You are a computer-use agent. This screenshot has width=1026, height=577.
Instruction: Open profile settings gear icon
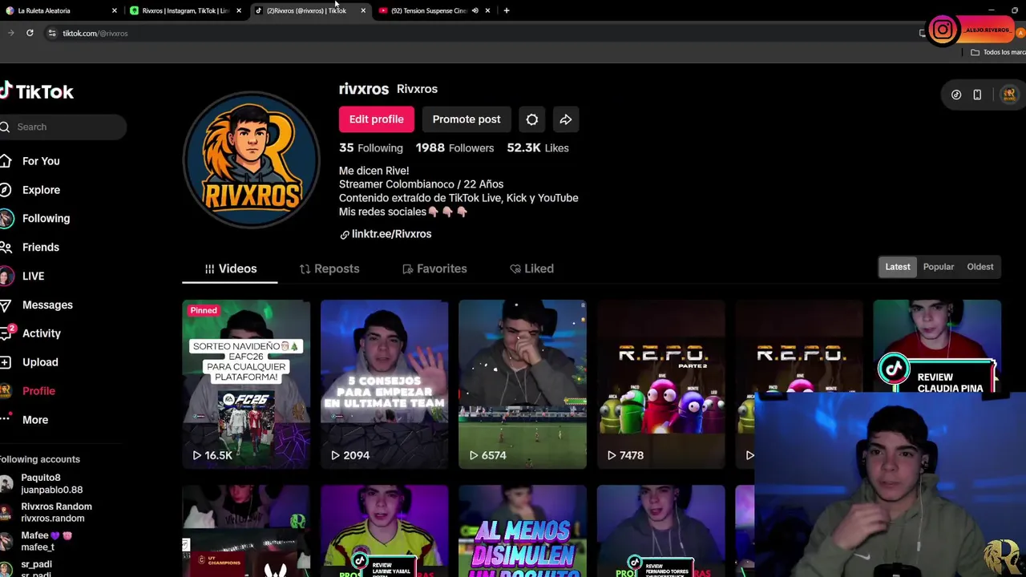pyautogui.click(x=532, y=119)
